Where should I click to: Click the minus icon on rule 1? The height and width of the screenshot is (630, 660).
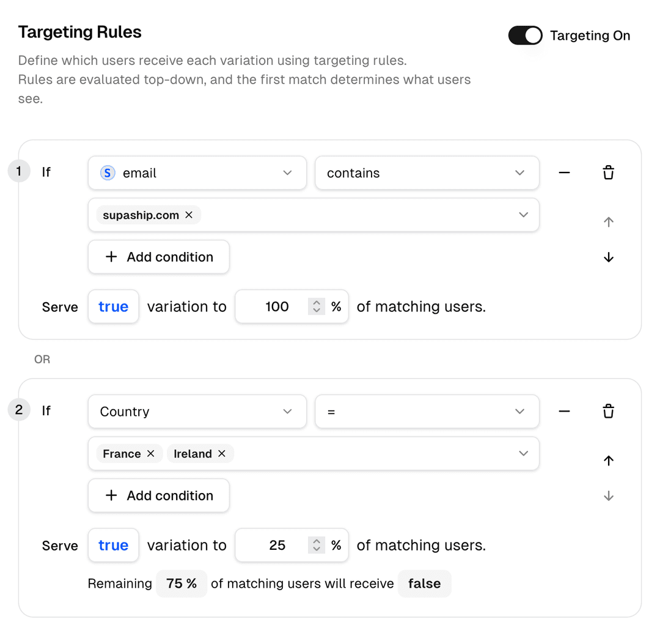pos(564,172)
